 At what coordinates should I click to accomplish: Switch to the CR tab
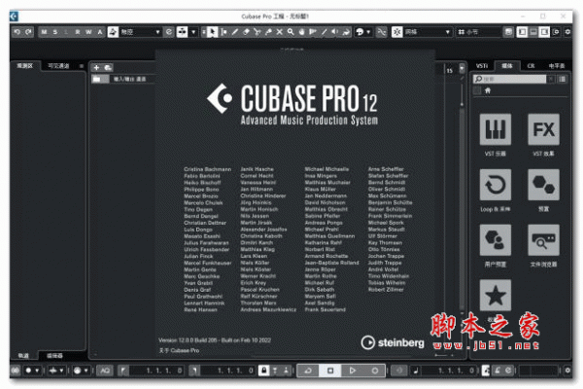point(531,66)
